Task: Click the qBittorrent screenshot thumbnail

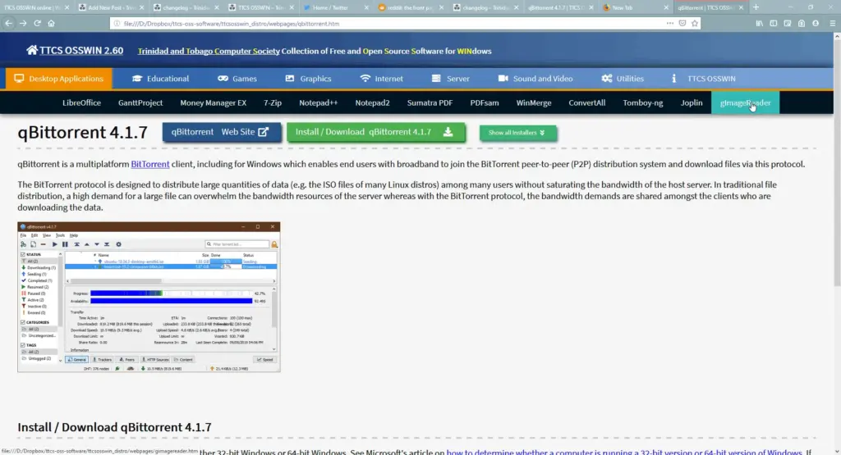Action: [x=149, y=297]
